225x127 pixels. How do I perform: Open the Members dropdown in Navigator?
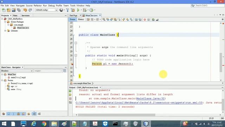coord(17,71)
